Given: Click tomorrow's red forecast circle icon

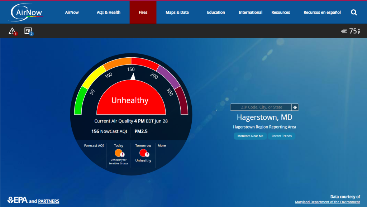Looking at the screenshot, I should (x=143, y=153).
